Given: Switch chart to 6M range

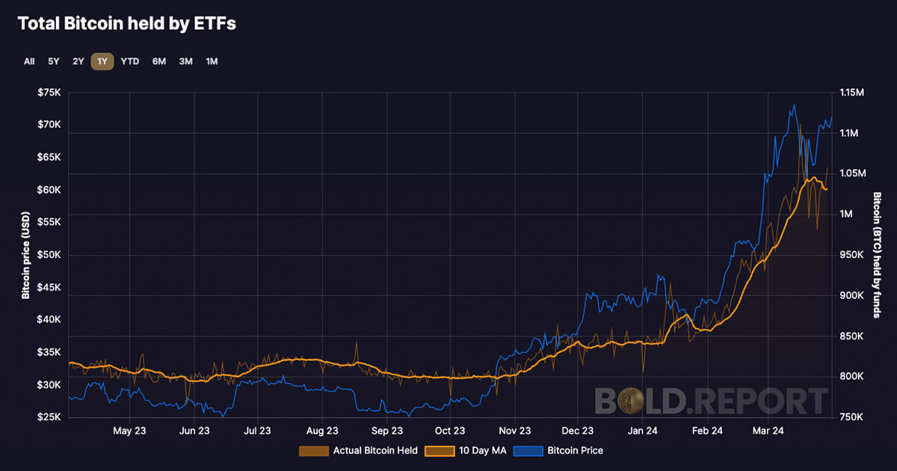Looking at the screenshot, I should click(159, 61).
